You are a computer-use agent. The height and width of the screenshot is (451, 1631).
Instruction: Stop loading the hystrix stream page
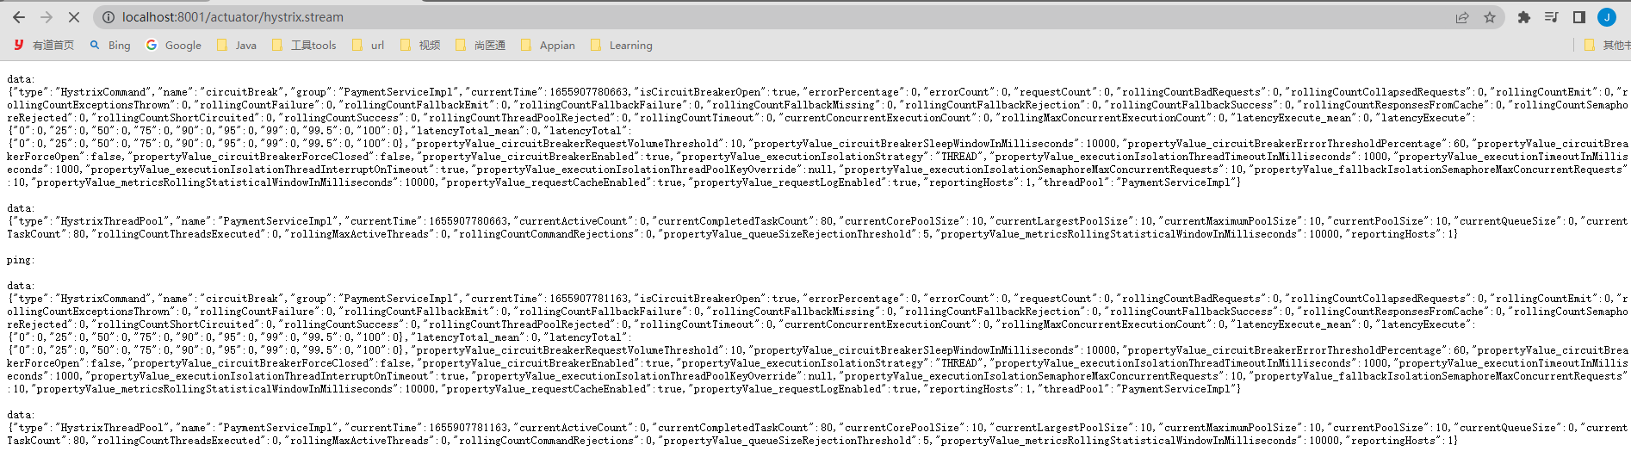74,17
